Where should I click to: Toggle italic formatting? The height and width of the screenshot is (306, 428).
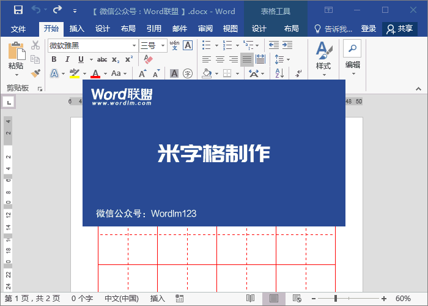(x=67, y=59)
